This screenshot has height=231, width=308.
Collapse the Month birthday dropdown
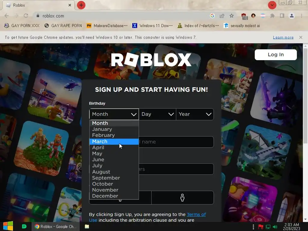click(x=114, y=114)
